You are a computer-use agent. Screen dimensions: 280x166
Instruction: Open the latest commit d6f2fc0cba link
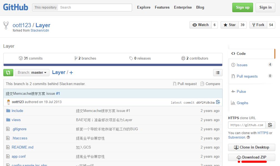click(205, 103)
